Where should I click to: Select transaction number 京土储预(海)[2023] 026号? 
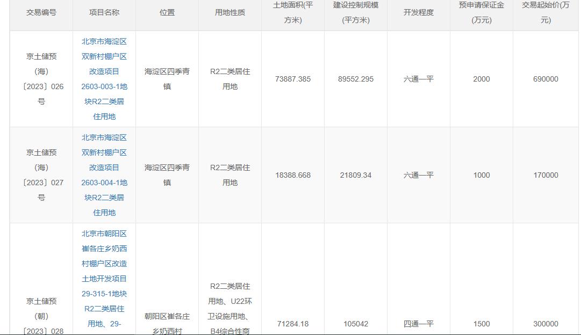(41, 79)
